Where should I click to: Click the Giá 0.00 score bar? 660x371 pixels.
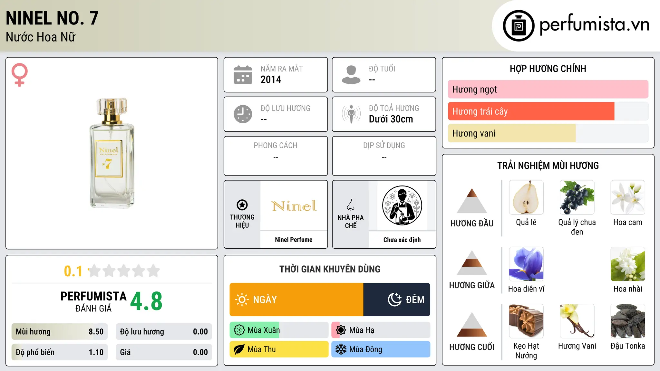tap(164, 352)
